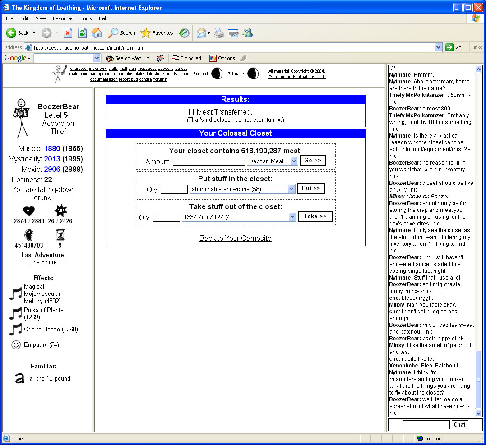486x445 pixels.
Task: Click the Print toolbar icon
Action: (219, 33)
